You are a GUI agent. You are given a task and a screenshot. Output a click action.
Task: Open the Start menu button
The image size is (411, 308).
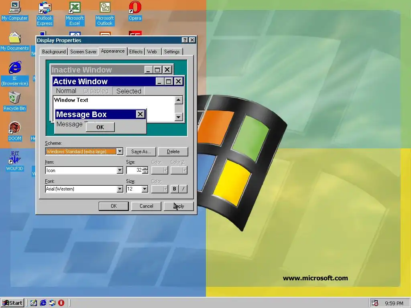point(12,303)
